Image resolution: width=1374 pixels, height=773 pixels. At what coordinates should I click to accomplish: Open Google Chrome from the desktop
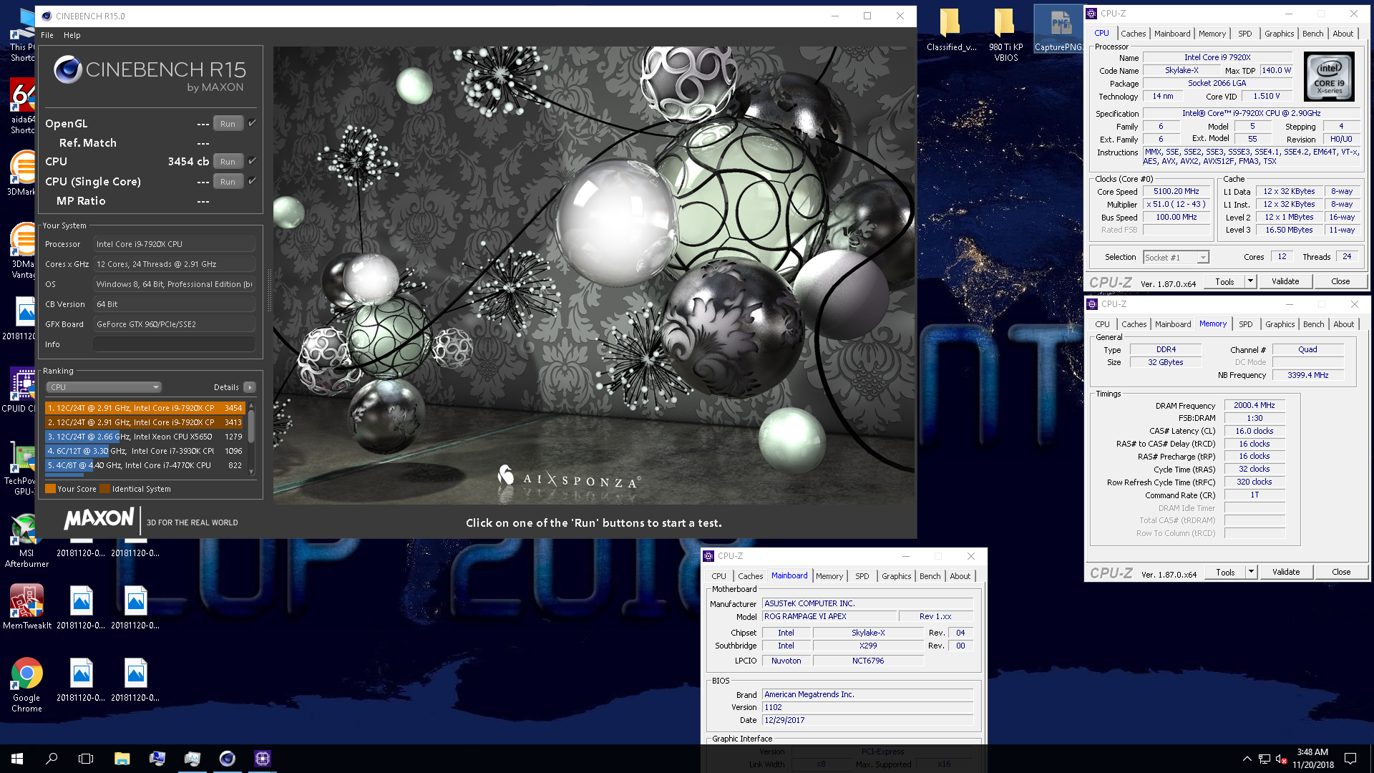tap(26, 684)
